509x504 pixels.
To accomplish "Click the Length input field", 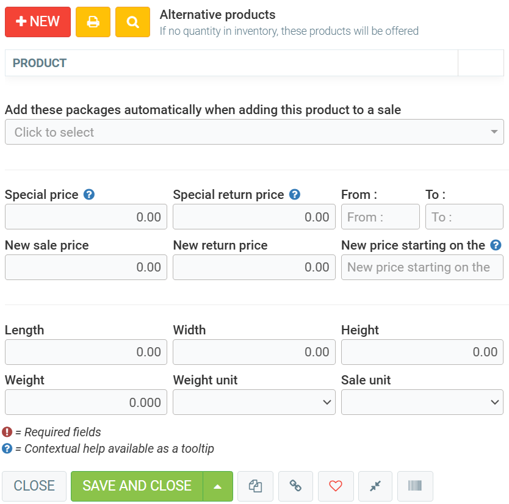I will [85, 352].
